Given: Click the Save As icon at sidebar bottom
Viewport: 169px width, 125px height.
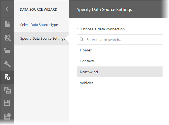Looking at the screenshot, I should click(7, 116).
